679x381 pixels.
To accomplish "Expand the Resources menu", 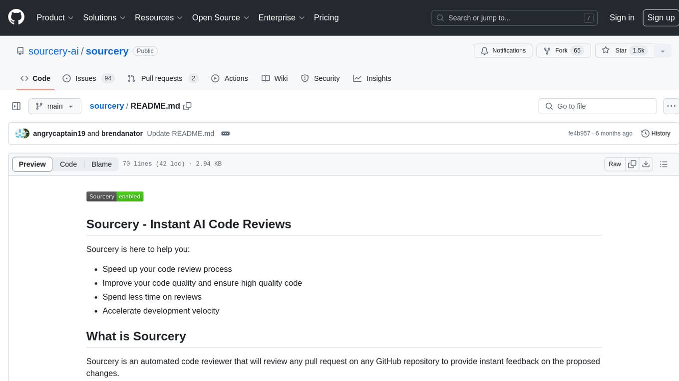I will tap(159, 17).
